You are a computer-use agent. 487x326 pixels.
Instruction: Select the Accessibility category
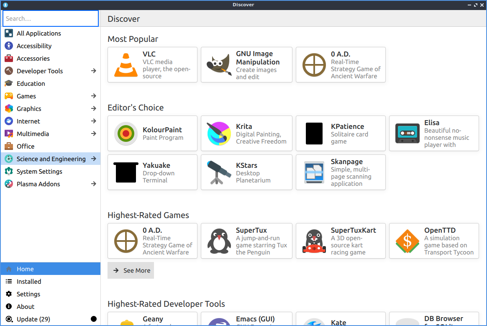[x=34, y=46]
